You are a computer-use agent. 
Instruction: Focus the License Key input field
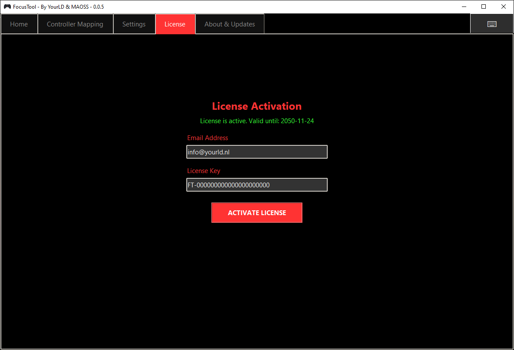click(x=257, y=185)
